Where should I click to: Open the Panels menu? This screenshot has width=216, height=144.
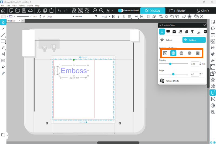tap(22, 5)
